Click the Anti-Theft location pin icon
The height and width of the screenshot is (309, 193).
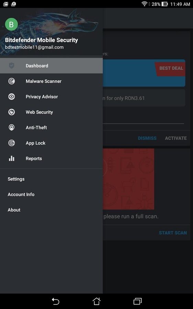pyautogui.click(x=11, y=127)
